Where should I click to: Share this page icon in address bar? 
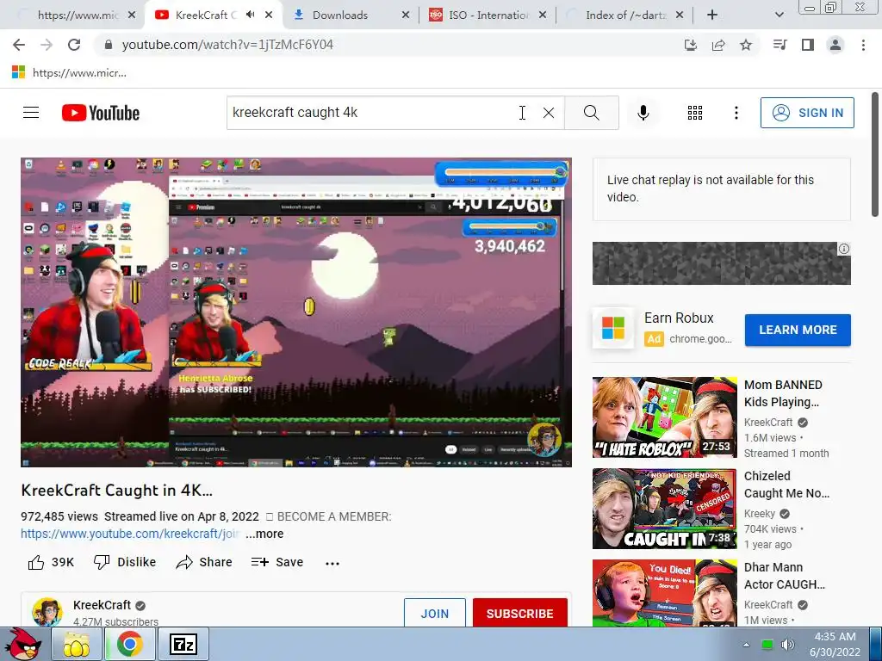tap(718, 45)
